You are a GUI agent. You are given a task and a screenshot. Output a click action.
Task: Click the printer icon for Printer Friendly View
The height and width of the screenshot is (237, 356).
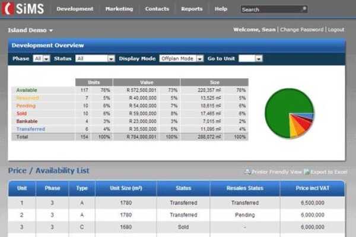pos(247,172)
